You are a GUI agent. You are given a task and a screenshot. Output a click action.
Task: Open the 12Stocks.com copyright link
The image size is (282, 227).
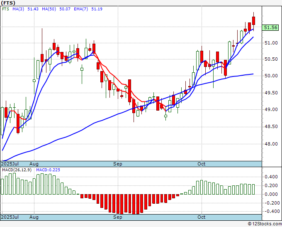pyautogui.click(x=265, y=224)
